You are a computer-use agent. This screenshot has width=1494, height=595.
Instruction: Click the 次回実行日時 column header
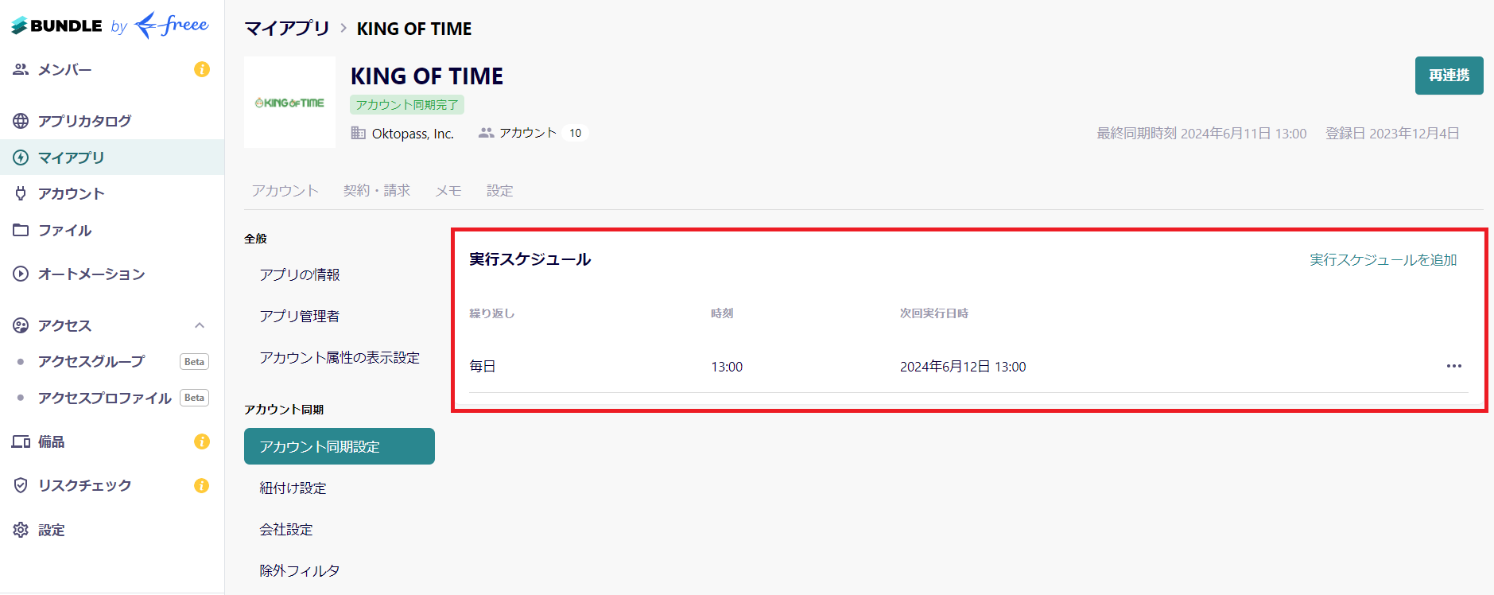934,313
